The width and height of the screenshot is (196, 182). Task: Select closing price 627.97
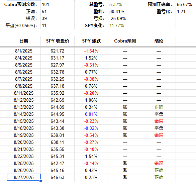click(58, 65)
